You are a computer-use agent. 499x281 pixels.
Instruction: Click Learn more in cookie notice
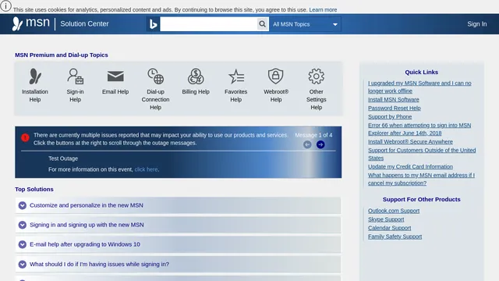point(323,10)
